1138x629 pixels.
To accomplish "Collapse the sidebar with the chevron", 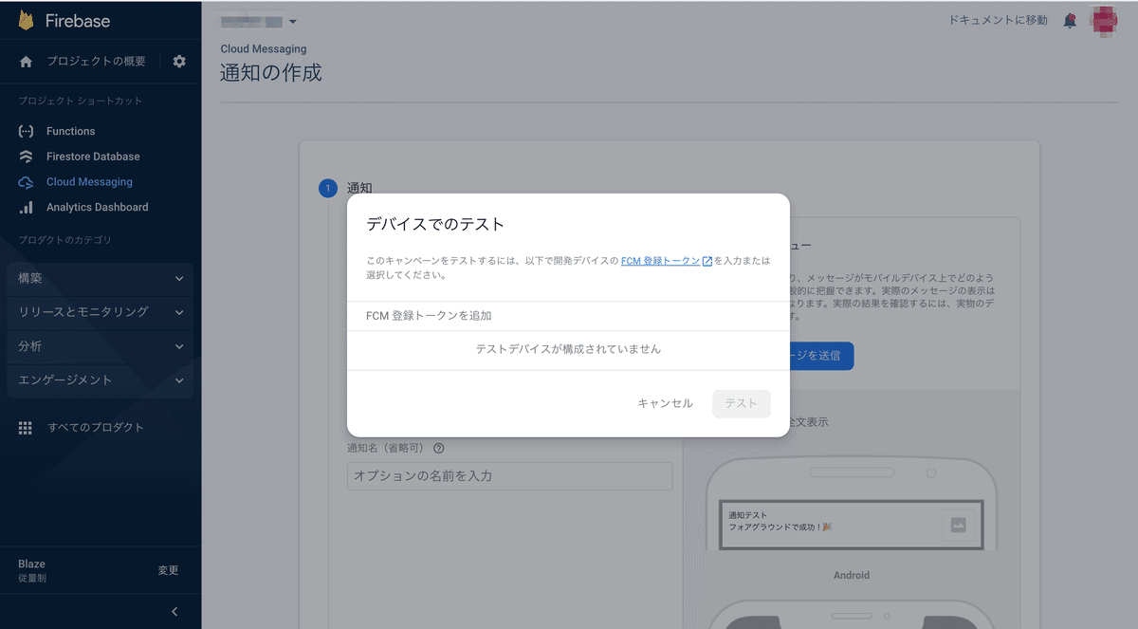I will point(174,612).
